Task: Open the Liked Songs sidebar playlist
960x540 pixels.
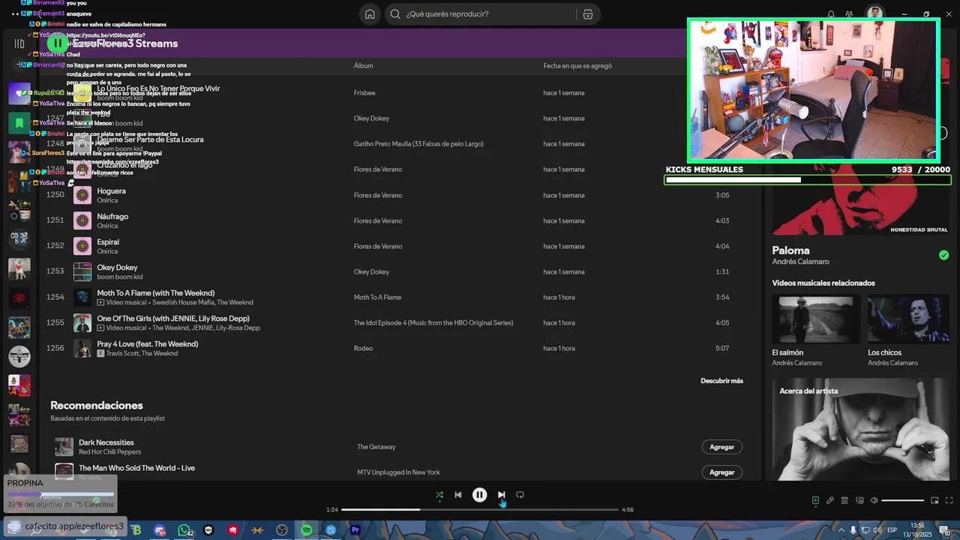Action: 19,94
